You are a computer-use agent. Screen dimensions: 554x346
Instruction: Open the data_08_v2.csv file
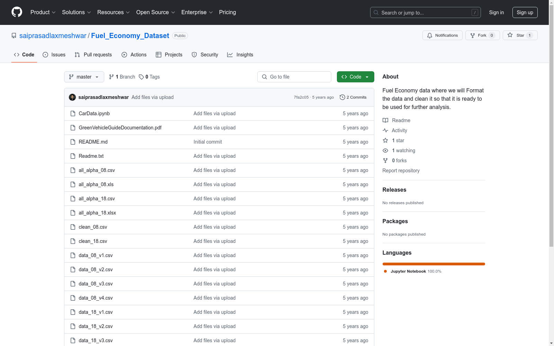click(96, 270)
